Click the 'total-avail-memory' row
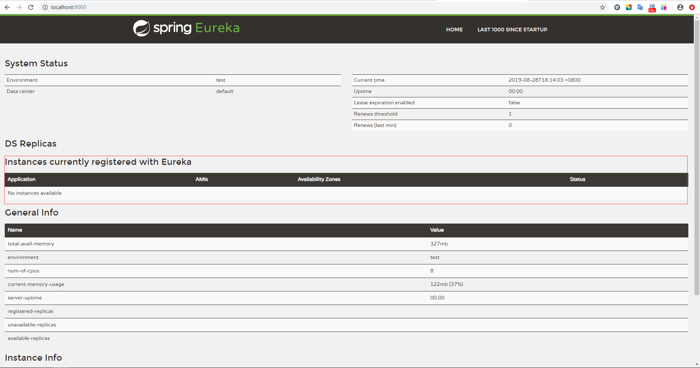700x368 pixels. click(x=346, y=244)
